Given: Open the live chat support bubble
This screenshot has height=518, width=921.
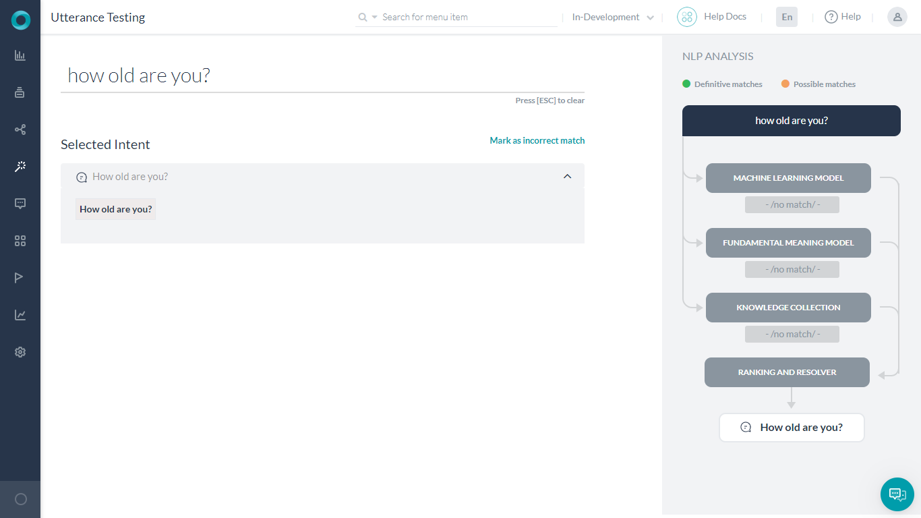Looking at the screenshot, I should (897, 494).
